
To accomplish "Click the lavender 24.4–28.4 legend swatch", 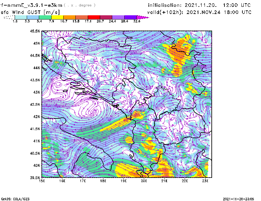I will click(118, 17).
